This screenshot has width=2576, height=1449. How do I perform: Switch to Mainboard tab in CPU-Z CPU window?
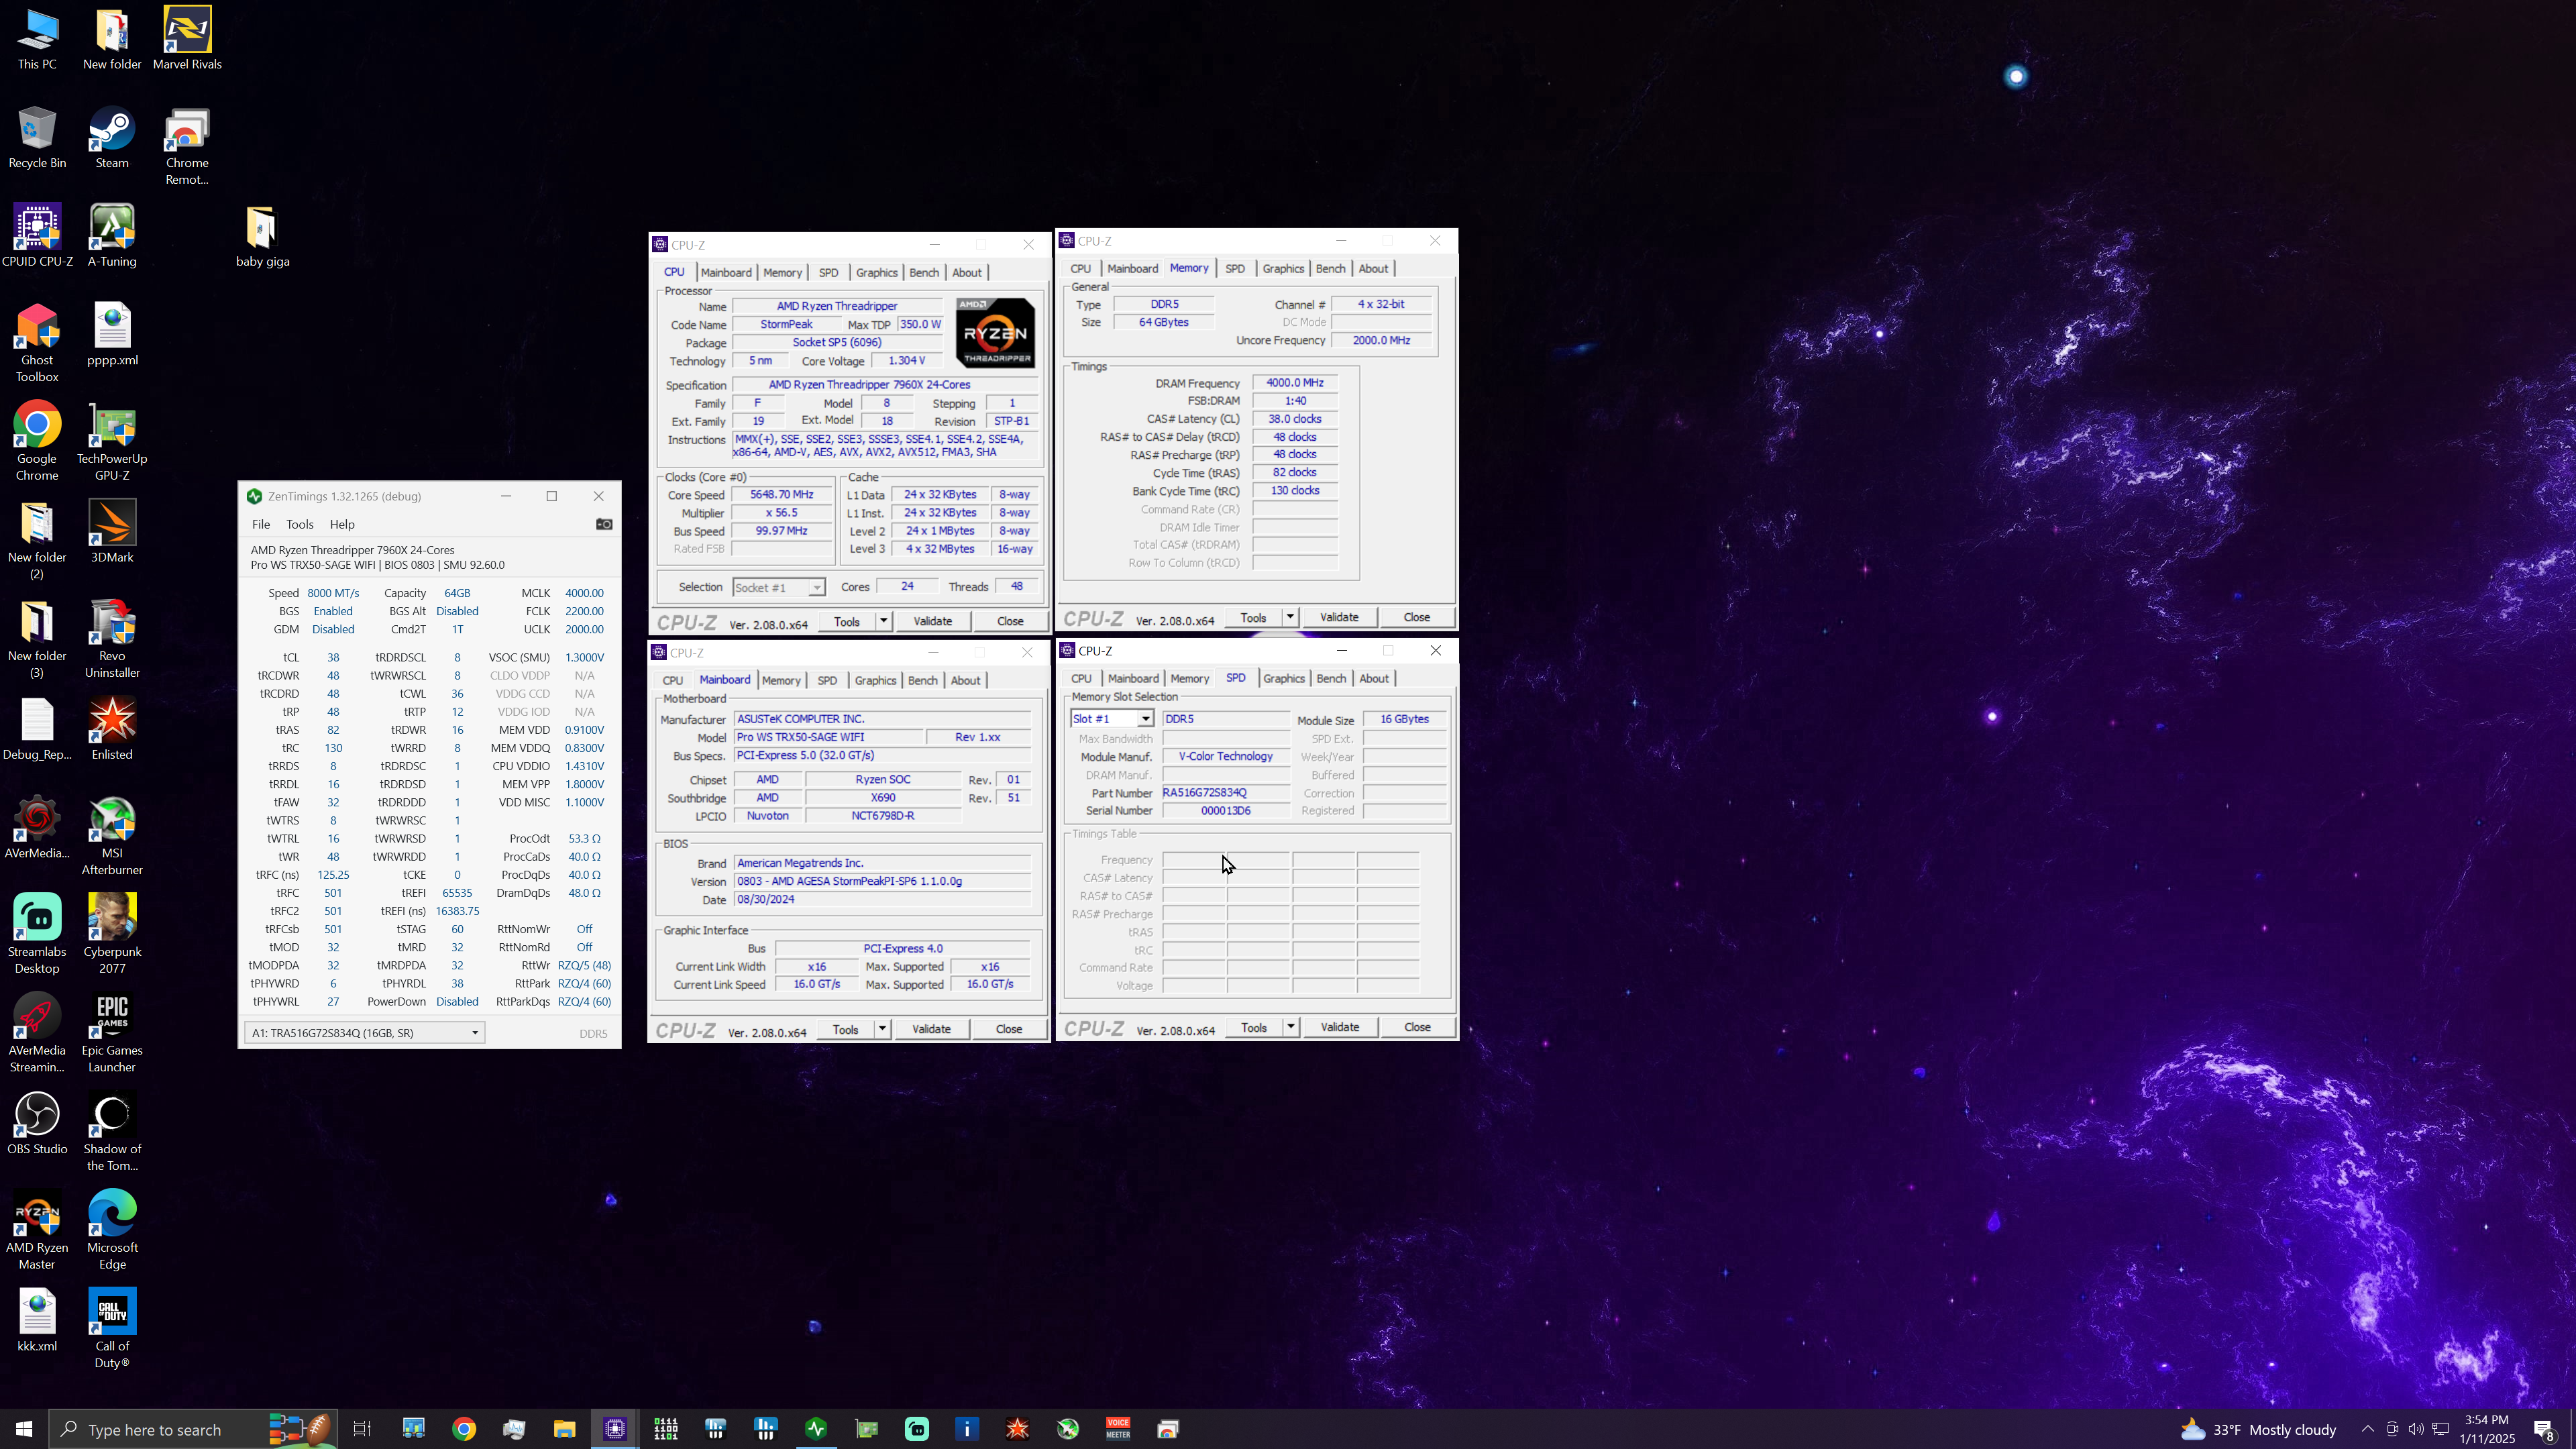pyautogui.click(x=726, y=272)
